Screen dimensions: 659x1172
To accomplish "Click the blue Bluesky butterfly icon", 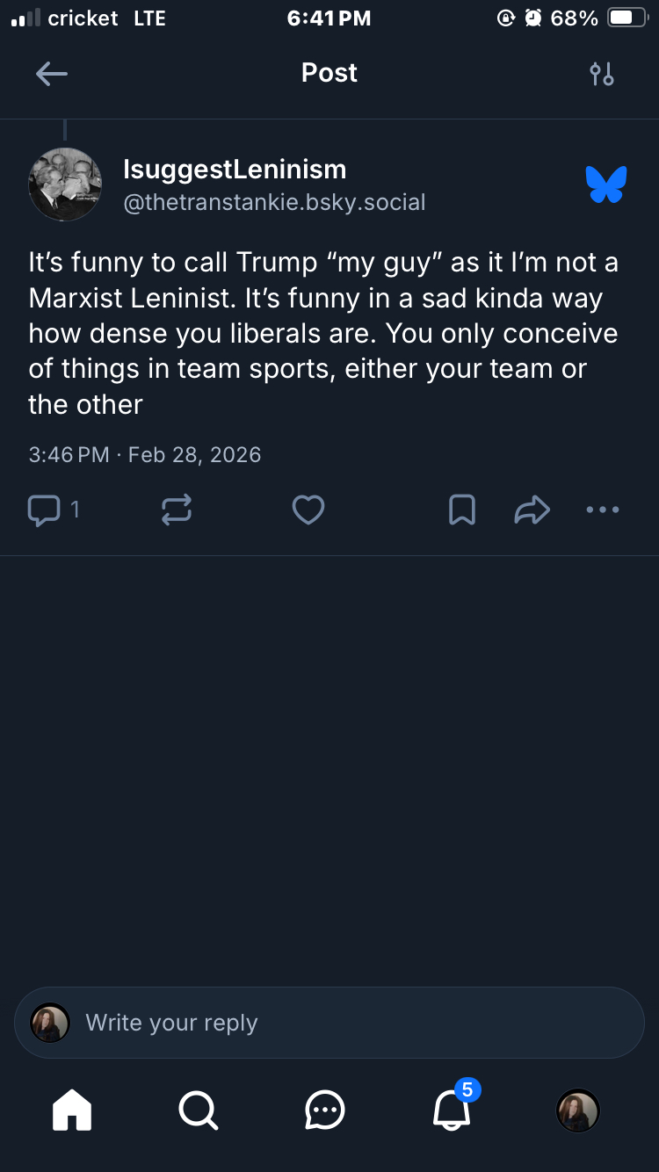I will click(x=606, y=184).
